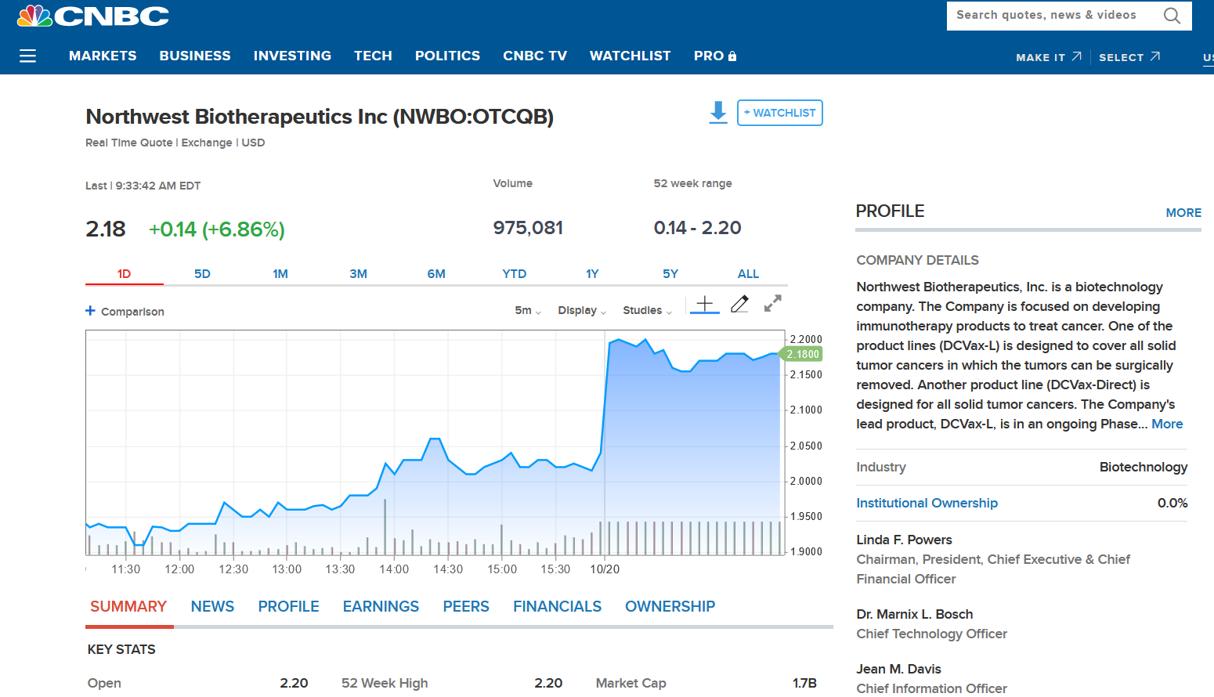Click the search quotes input field
The width and height of the screenshot is (1214, 697).
point(1050,16)
